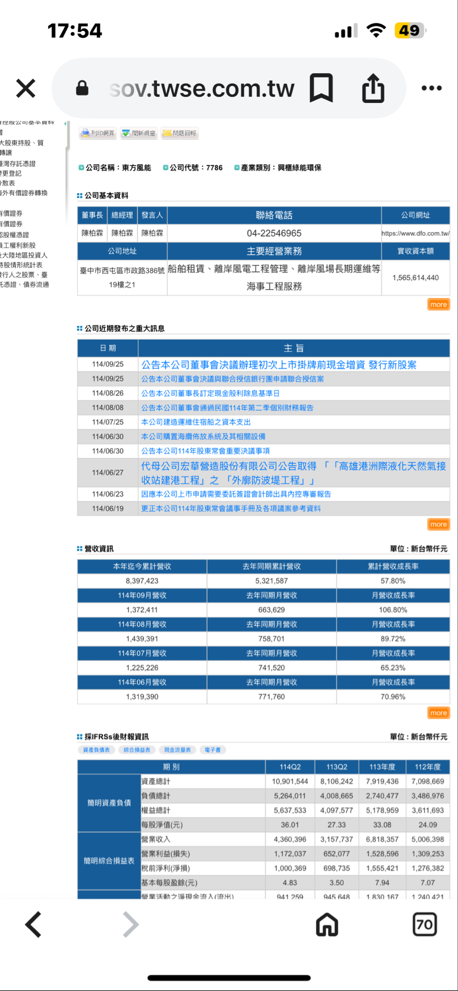Click the 問題回報 report problem button
458x991 pixels.
click(179, 133)
